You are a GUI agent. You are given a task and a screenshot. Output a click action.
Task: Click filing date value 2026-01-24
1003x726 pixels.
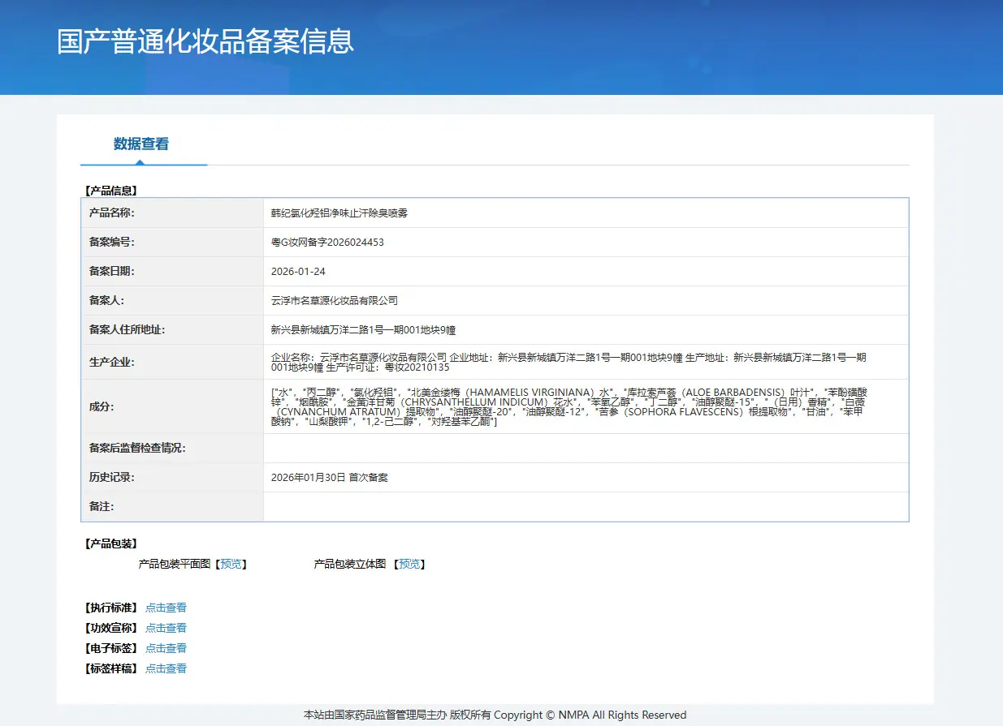(x=298, y=272)
